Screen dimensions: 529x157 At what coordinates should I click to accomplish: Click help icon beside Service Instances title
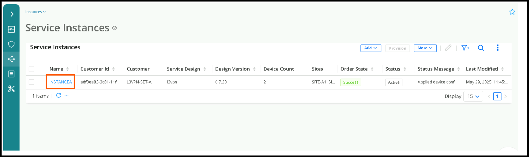(x=115, y=28)
